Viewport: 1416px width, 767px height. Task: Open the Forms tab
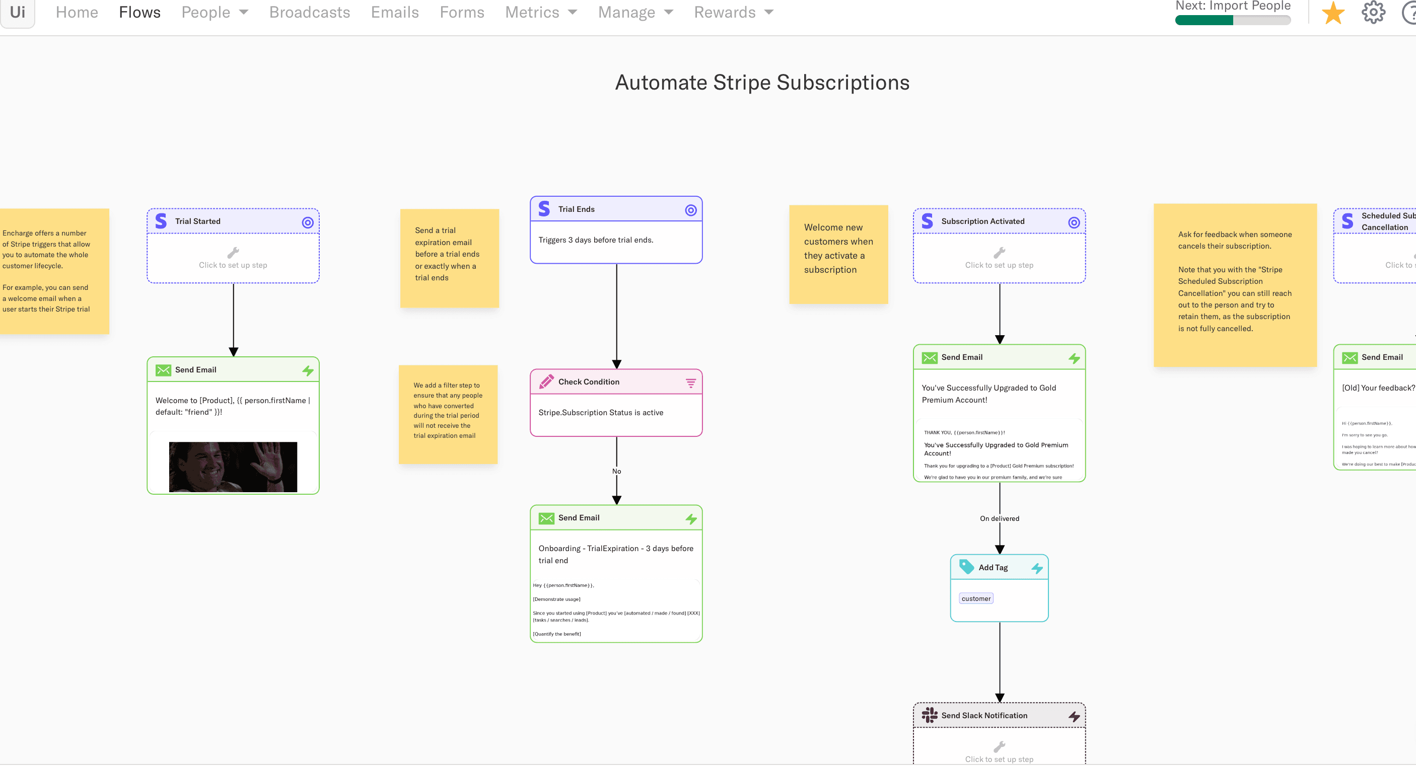pyautogui.click(x=462, y=12)
